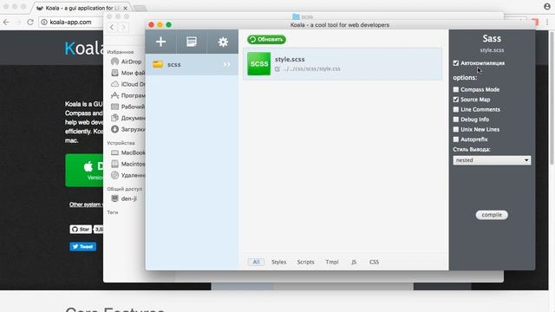Select the Scripts filter tab
Image resolution: width=555 pixels, height=312 pixels.
pyautogui.click(x=305, y=262)
